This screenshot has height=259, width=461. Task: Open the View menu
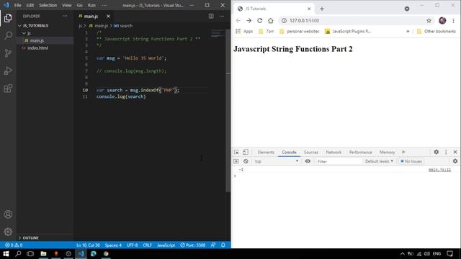tap(67, 5)
